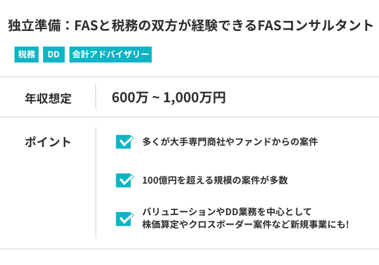379x265 pixels.
Task: Toggle the checkmark beside 100億円を超える規模
Action: pyautogui.click(x=124, y=180)
